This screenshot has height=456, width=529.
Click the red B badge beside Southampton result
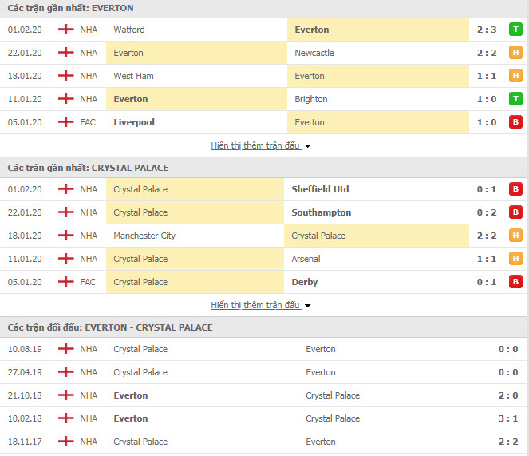click(x=515, y=212)
